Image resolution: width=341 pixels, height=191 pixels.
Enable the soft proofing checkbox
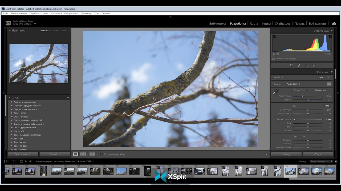pyautogui.click(x=102, y=154)
